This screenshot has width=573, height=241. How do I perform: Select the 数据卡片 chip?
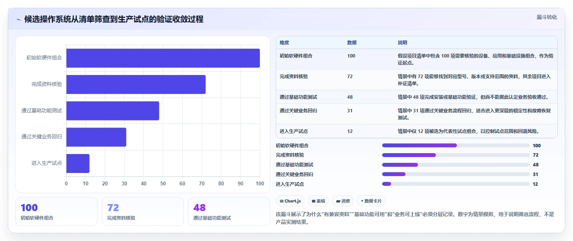[x=371, y=201]
